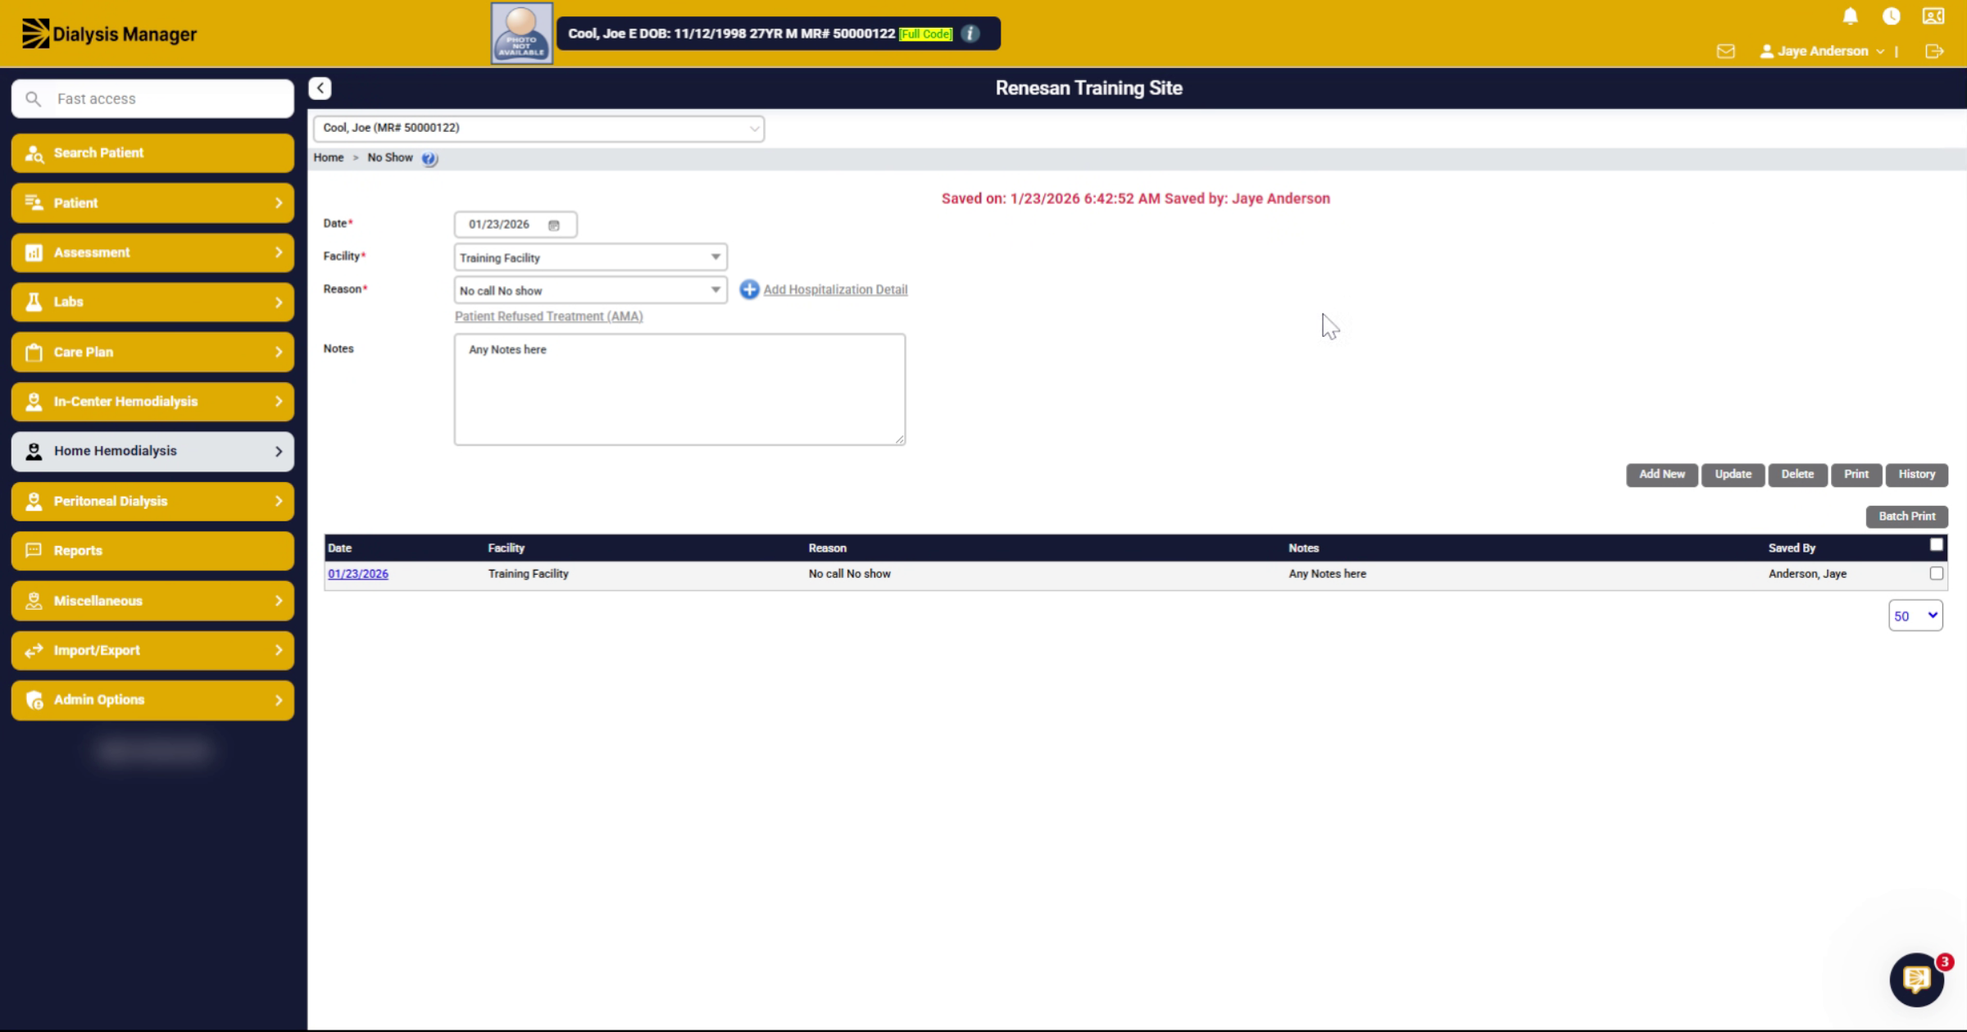
Task: Click the Home breadcrumb link
Action: (328, 157)
